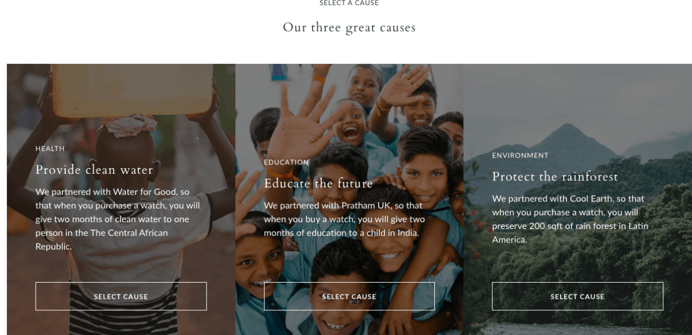The height and width of the screenshot is (335, 692).
Task: Click the striped shirt in health photo
Action: tap(124, 314)
